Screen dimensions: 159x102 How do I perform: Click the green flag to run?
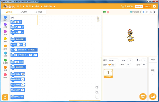104,12
